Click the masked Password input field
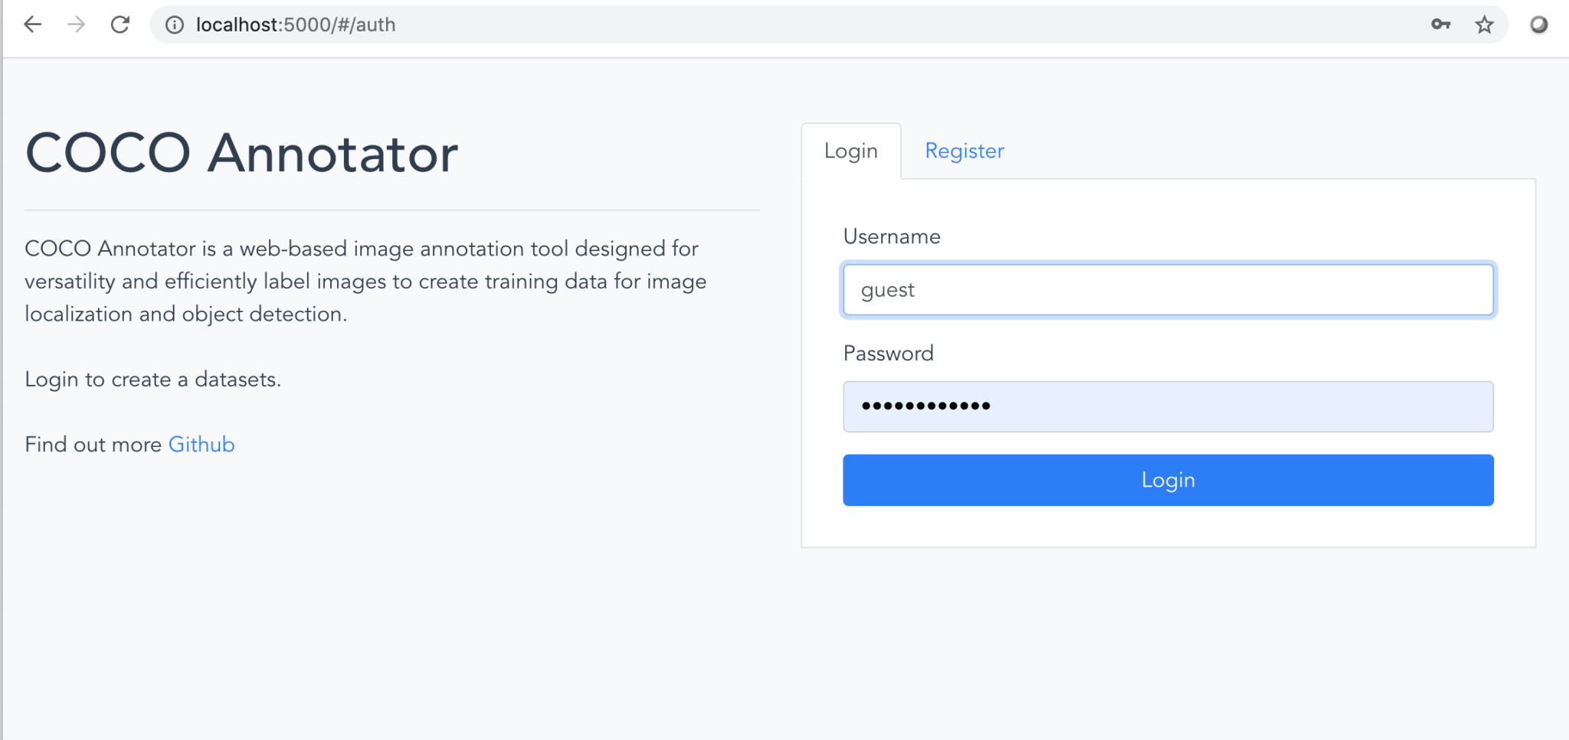The image size is (1569, 740). tap(1167, 406)
